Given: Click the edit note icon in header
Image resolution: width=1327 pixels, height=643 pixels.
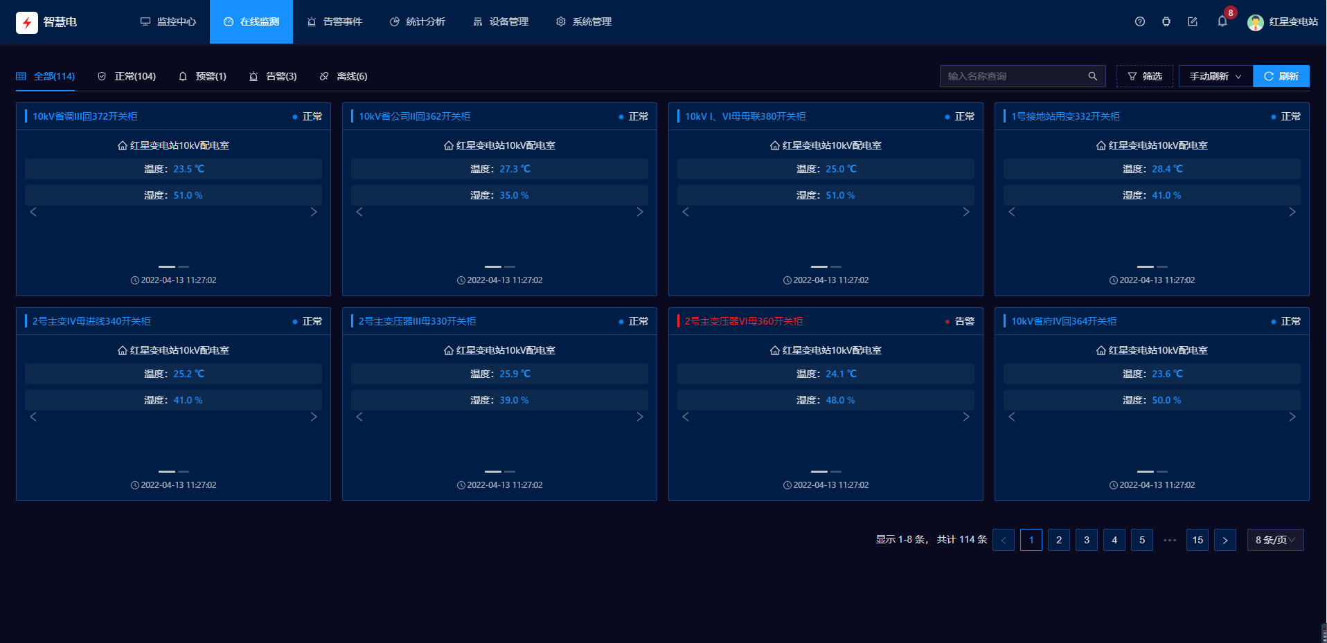Looking at the screenshot, I should point(1193,21).
